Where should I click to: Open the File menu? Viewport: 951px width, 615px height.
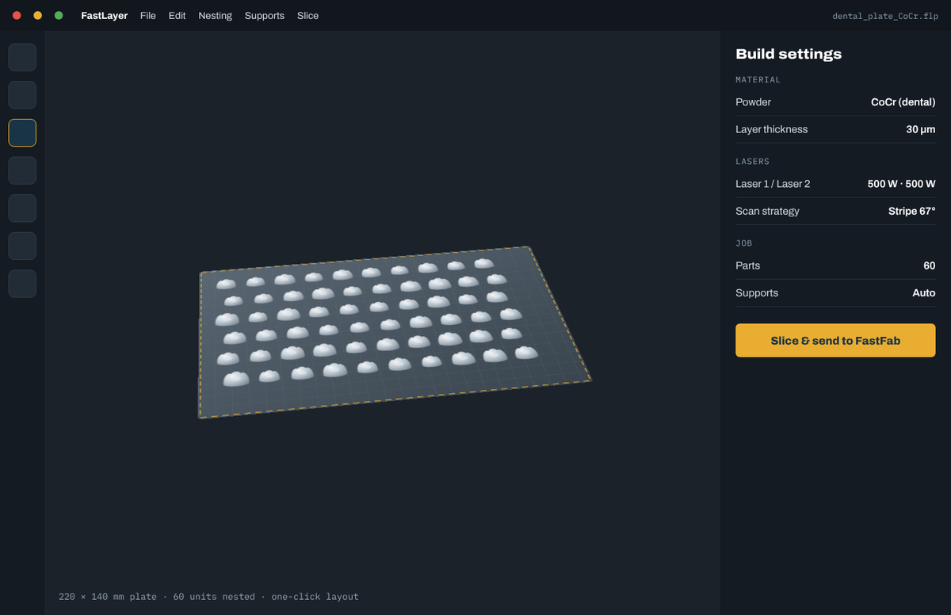coord(148,16)
